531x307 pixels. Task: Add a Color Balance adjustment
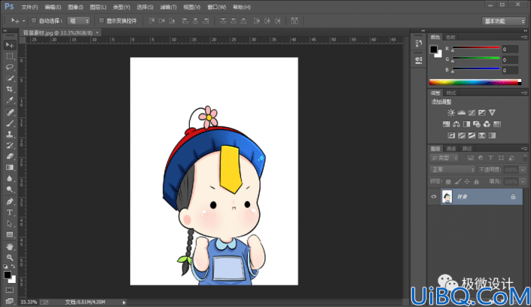(456, 124)
